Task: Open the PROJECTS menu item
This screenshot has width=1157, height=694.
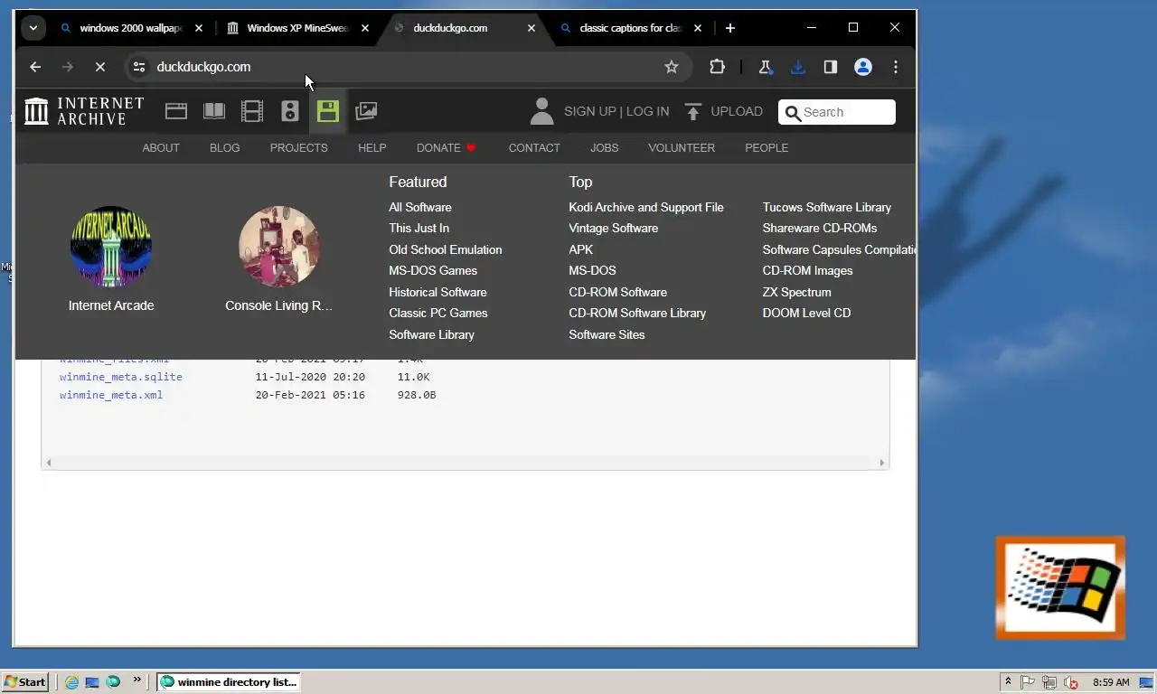Action: [299, 147]
